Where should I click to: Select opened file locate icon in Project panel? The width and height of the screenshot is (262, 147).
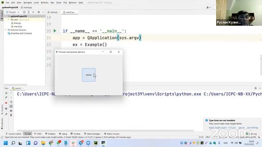coord(24,12)
